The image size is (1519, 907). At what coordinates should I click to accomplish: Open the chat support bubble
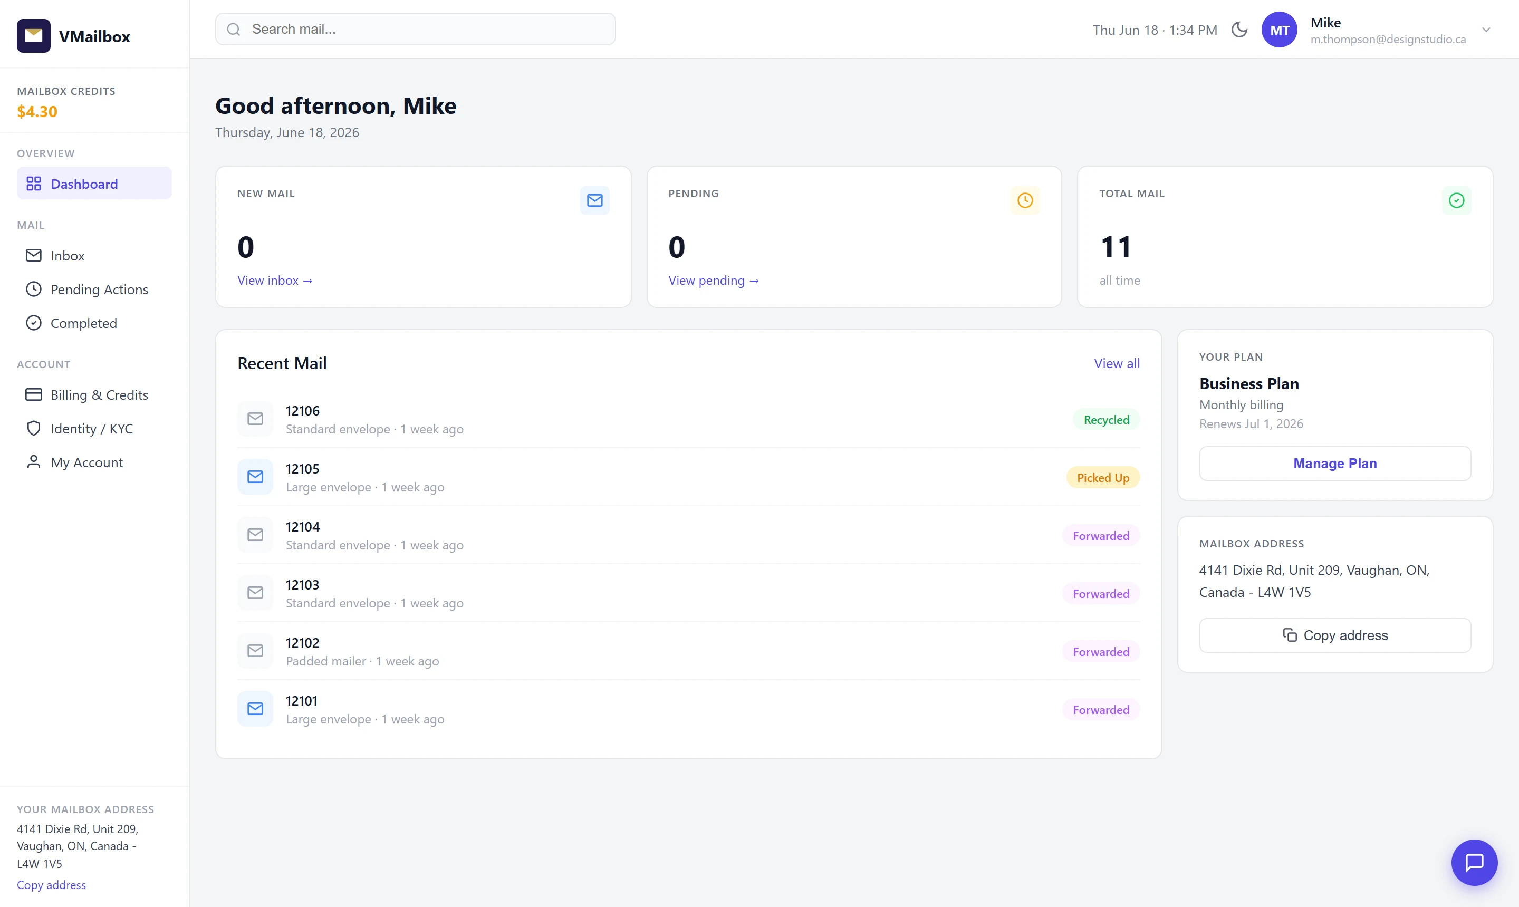point(1474,862)
